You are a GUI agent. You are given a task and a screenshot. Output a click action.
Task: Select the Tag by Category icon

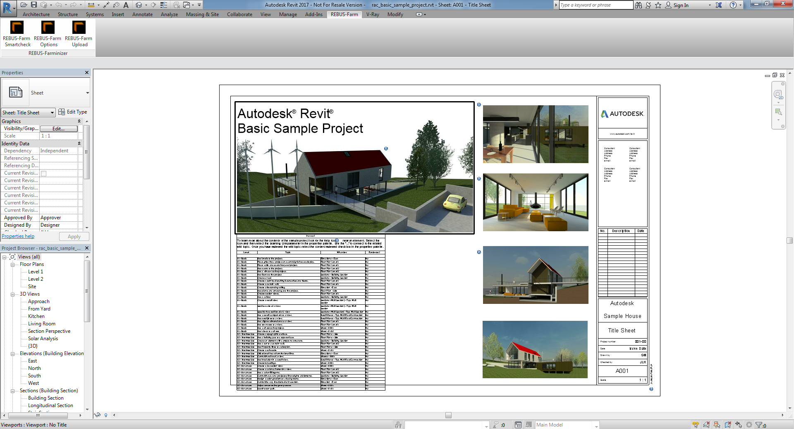[x=116, y=5]
